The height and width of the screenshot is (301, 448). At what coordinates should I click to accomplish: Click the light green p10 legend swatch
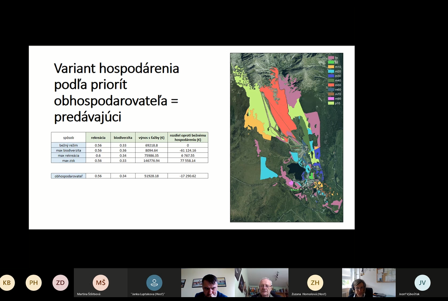(x=331, y=103)
